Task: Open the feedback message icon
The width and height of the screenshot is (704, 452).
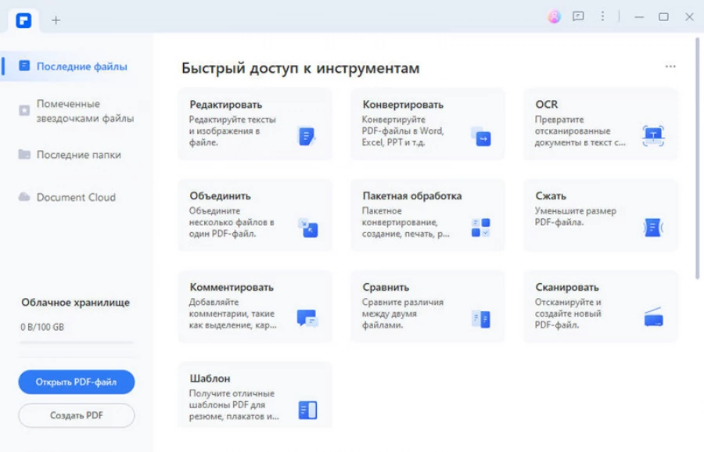Action: (578, 16)
